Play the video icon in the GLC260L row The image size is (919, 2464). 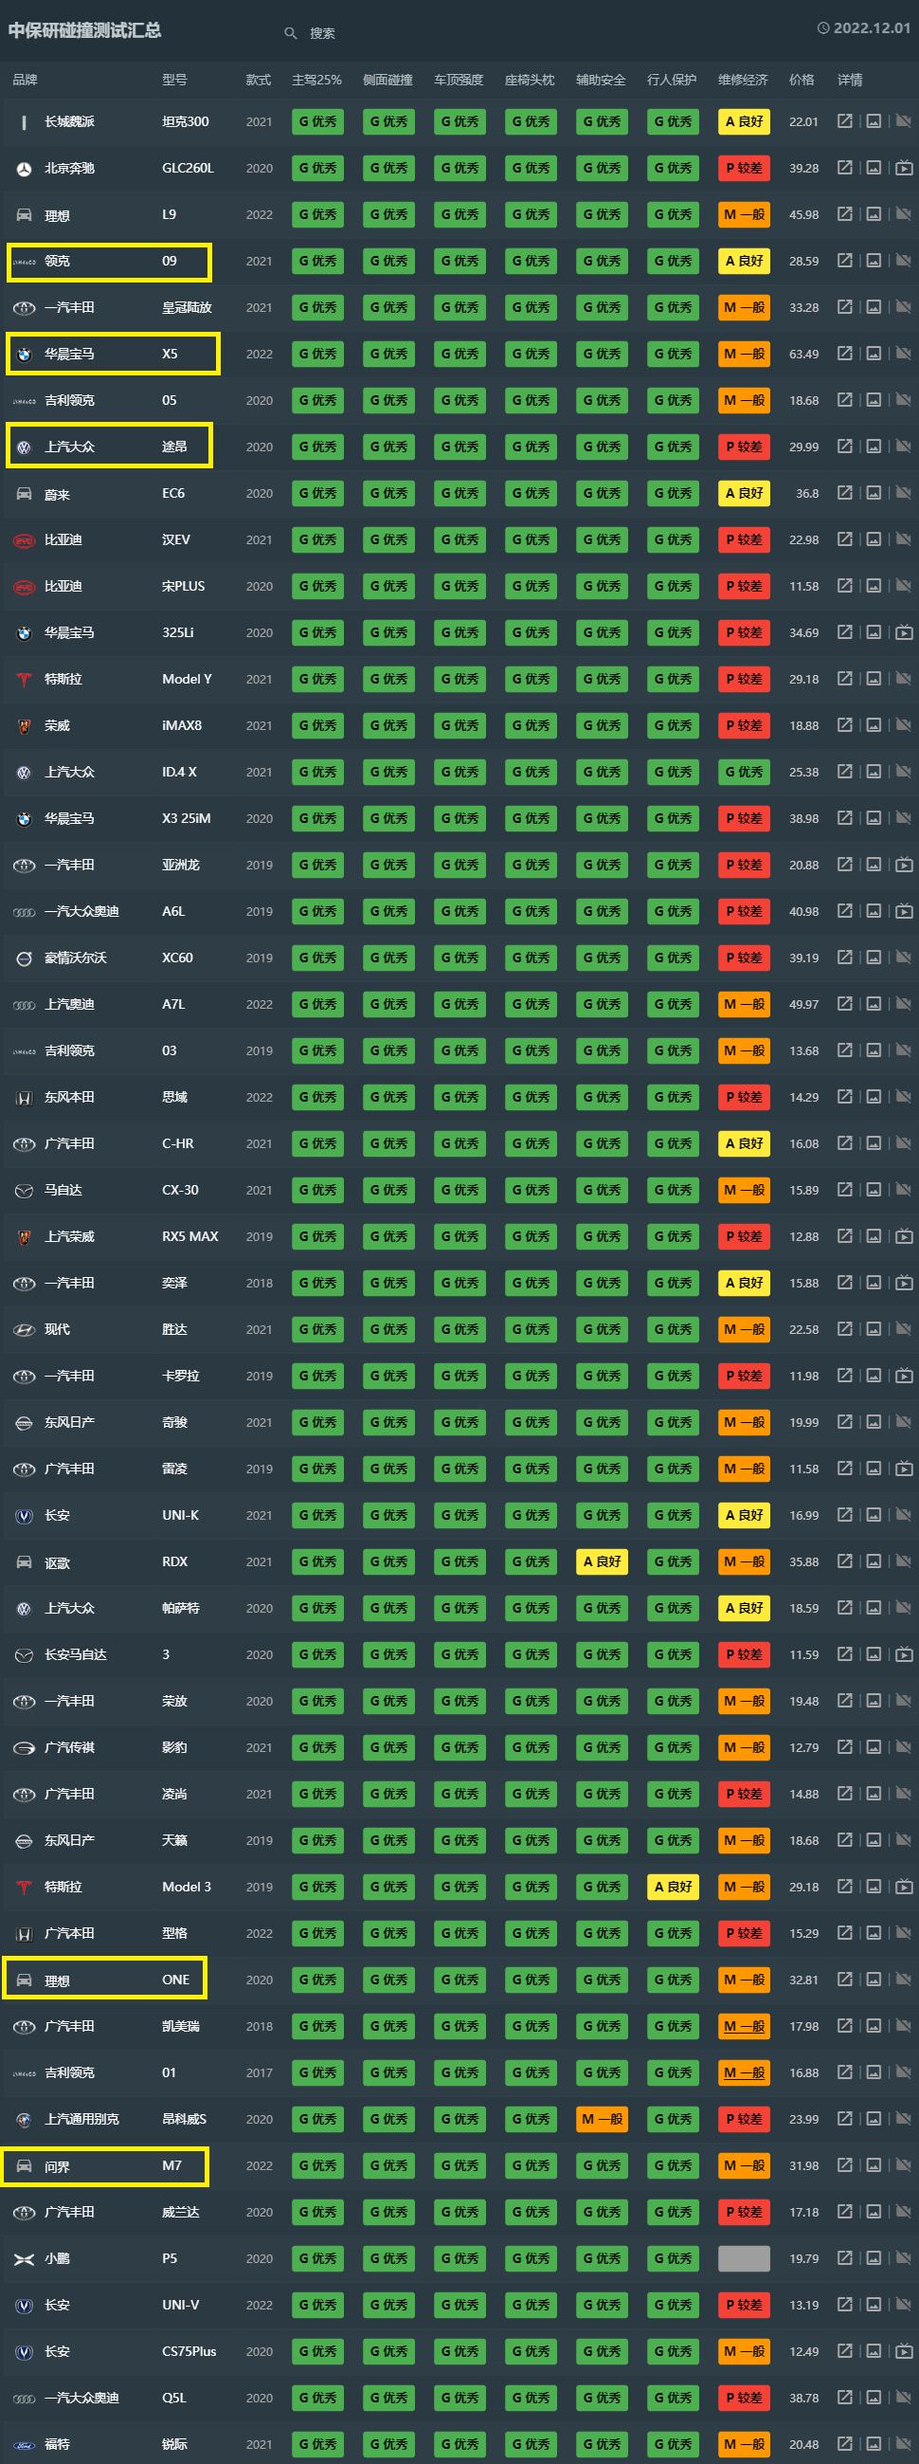click(903, 169)
